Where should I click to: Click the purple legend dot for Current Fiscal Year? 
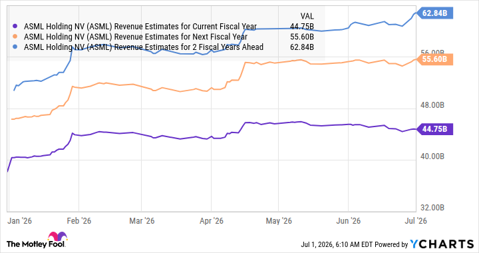15,27
